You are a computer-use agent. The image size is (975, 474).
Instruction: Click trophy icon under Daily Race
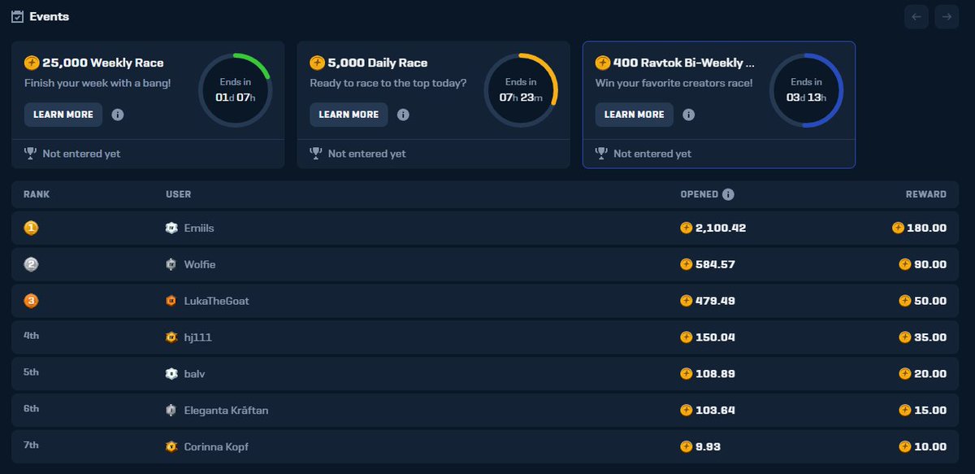[316, 153]
